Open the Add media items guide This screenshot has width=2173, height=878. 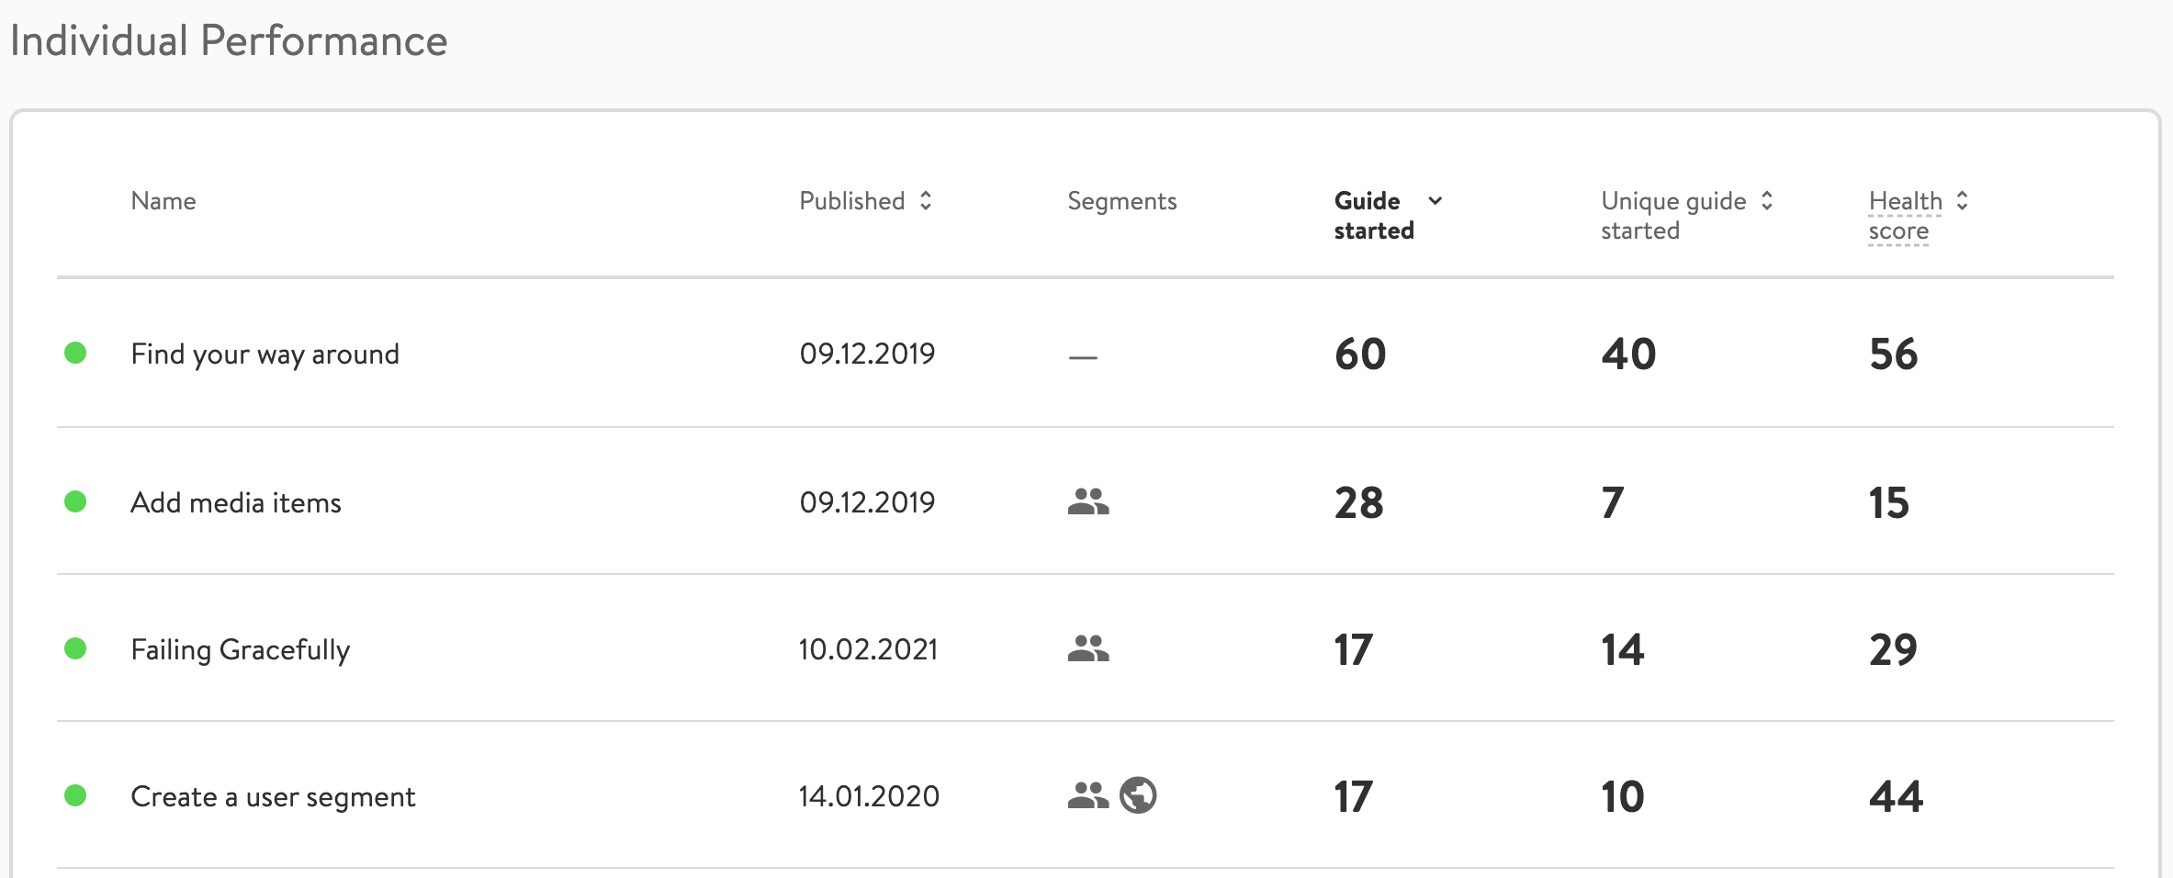[235, 502]
